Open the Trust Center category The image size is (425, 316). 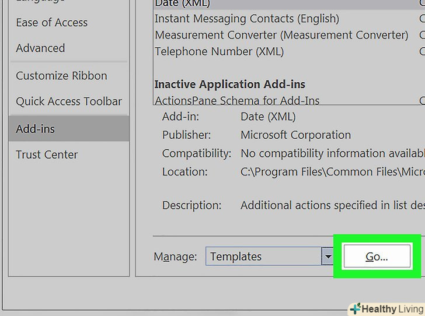point(47,155)
